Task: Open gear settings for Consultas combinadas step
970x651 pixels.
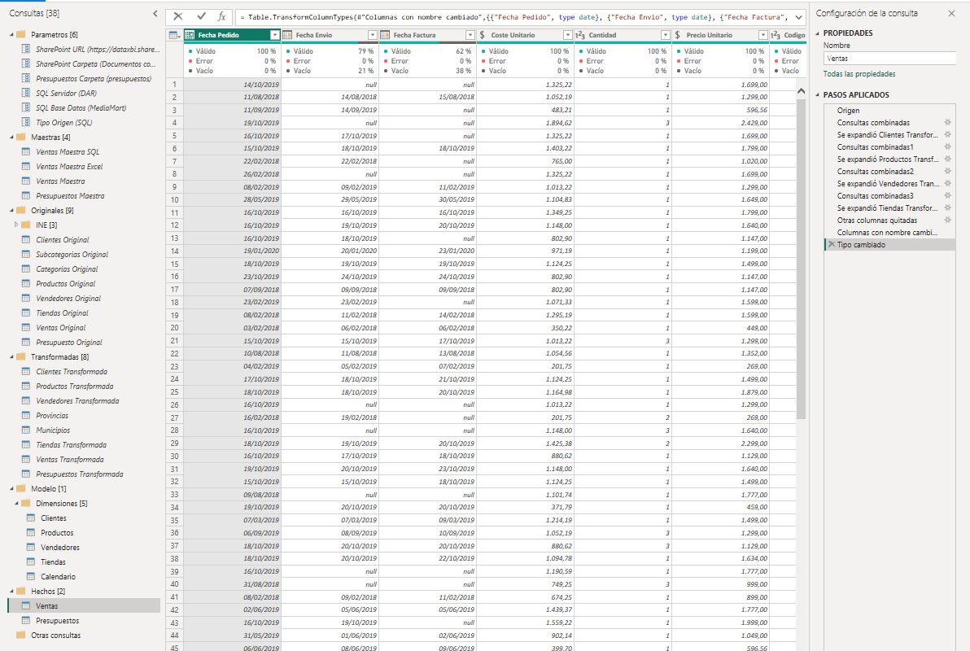Action: pos(946,123)
